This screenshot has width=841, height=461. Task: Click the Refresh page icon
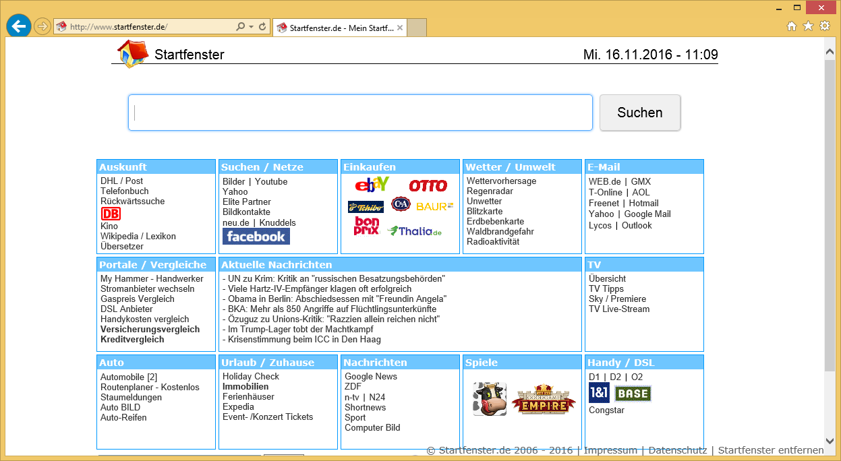point(262,27)
